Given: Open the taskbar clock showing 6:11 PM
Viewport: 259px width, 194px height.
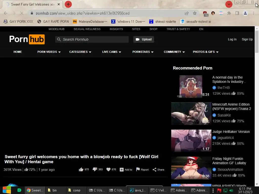Looking at the screenshot, I should (245, 190).
